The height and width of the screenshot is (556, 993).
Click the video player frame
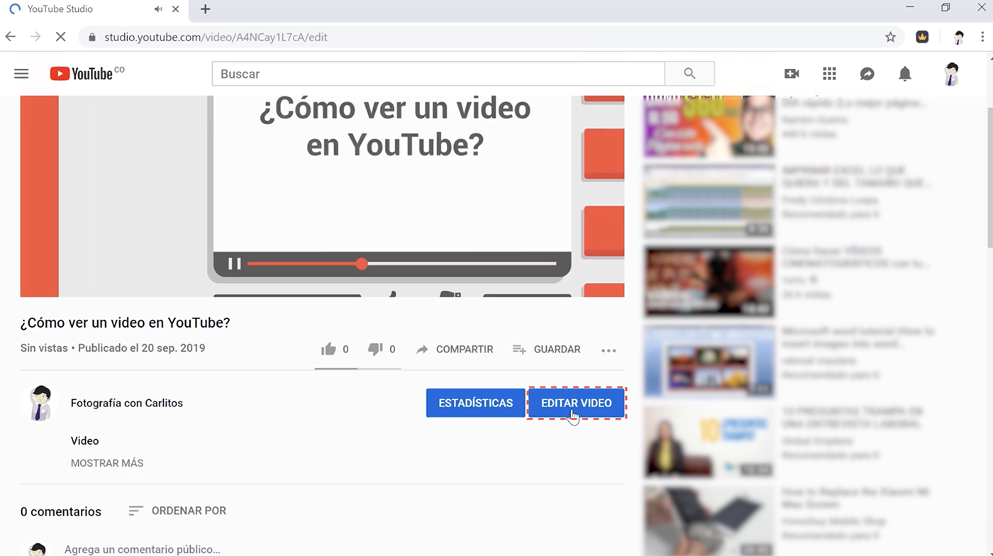coord(322,196)
